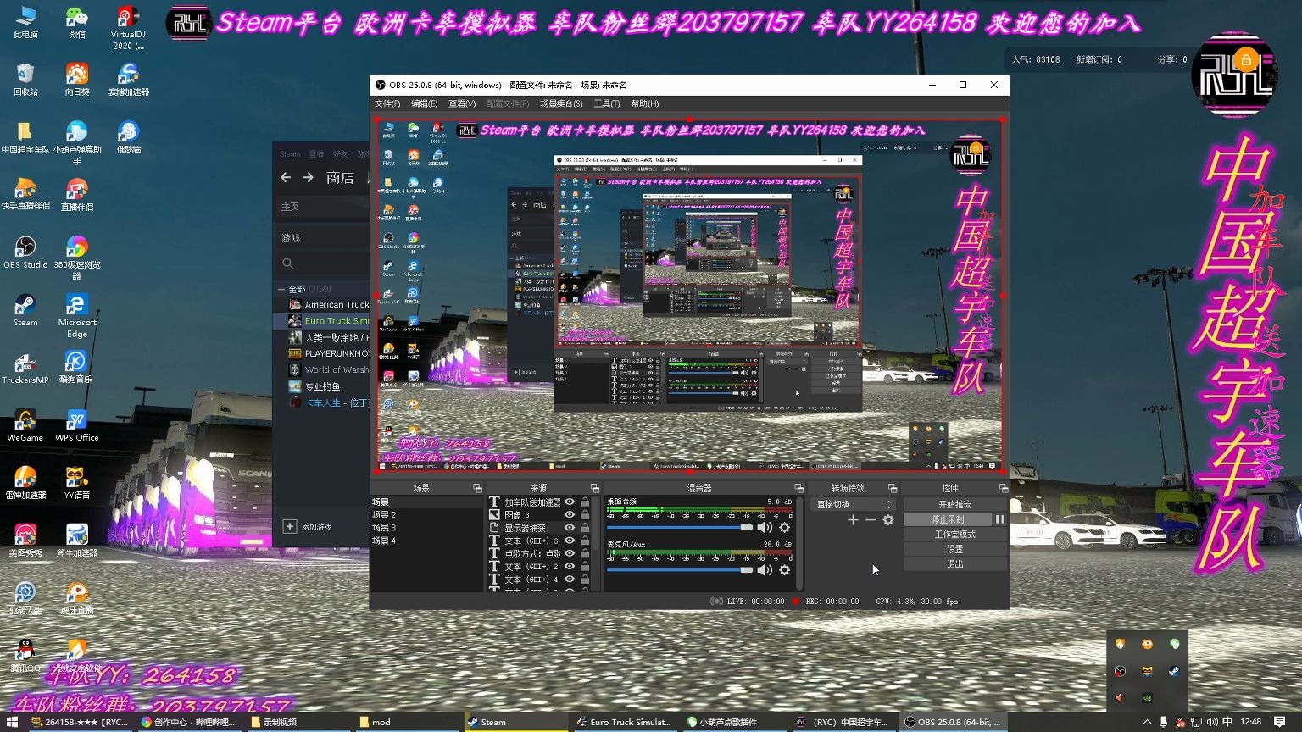Click 360极速浏览器 desktop shortcut
This screenshot has width=1302, height=732.
76,258
